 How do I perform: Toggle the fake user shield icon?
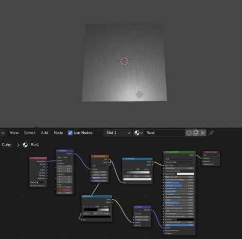[x=189, y=133]
